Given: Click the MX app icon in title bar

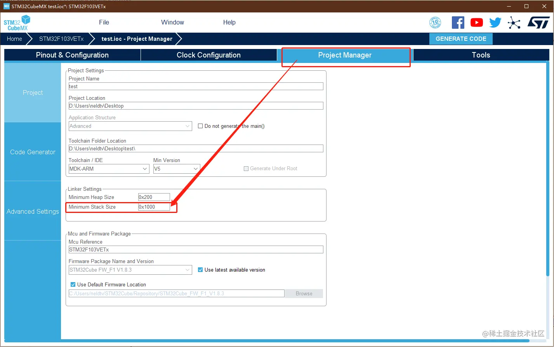Looking at the screenshot, I should tap(7, 6).
